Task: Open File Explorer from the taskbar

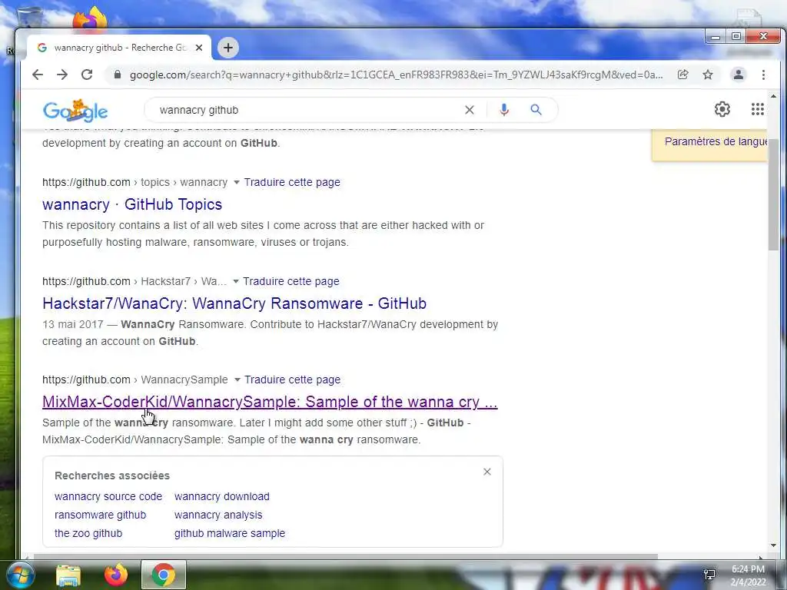Action: point(68,575)
